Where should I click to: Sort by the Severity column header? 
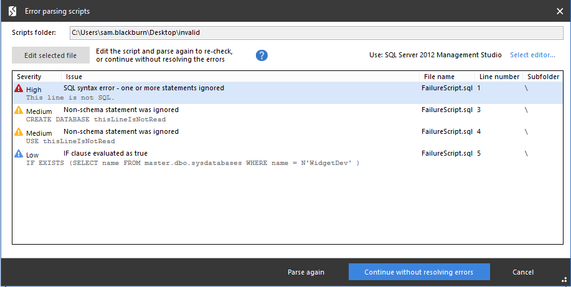pyautogui.click(x=29, y=77)
